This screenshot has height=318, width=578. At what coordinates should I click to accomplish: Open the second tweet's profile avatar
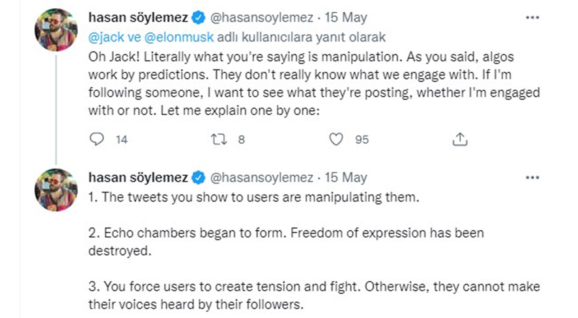pos(56,190)
